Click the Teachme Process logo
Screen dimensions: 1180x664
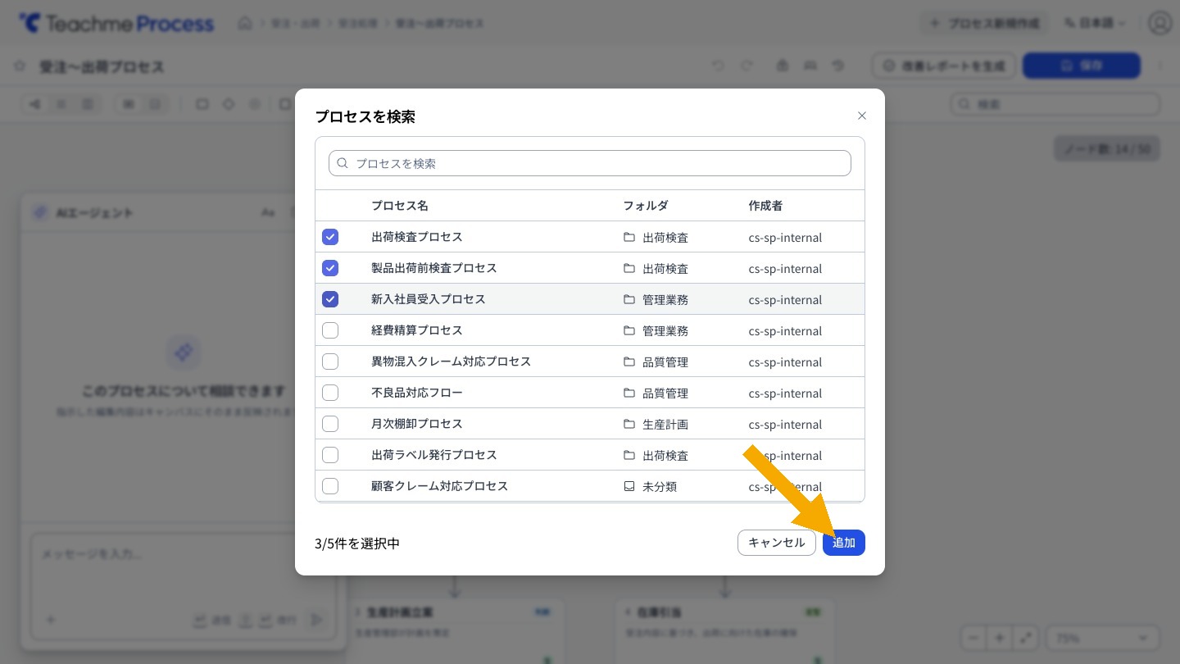click(x=116, y=23)
